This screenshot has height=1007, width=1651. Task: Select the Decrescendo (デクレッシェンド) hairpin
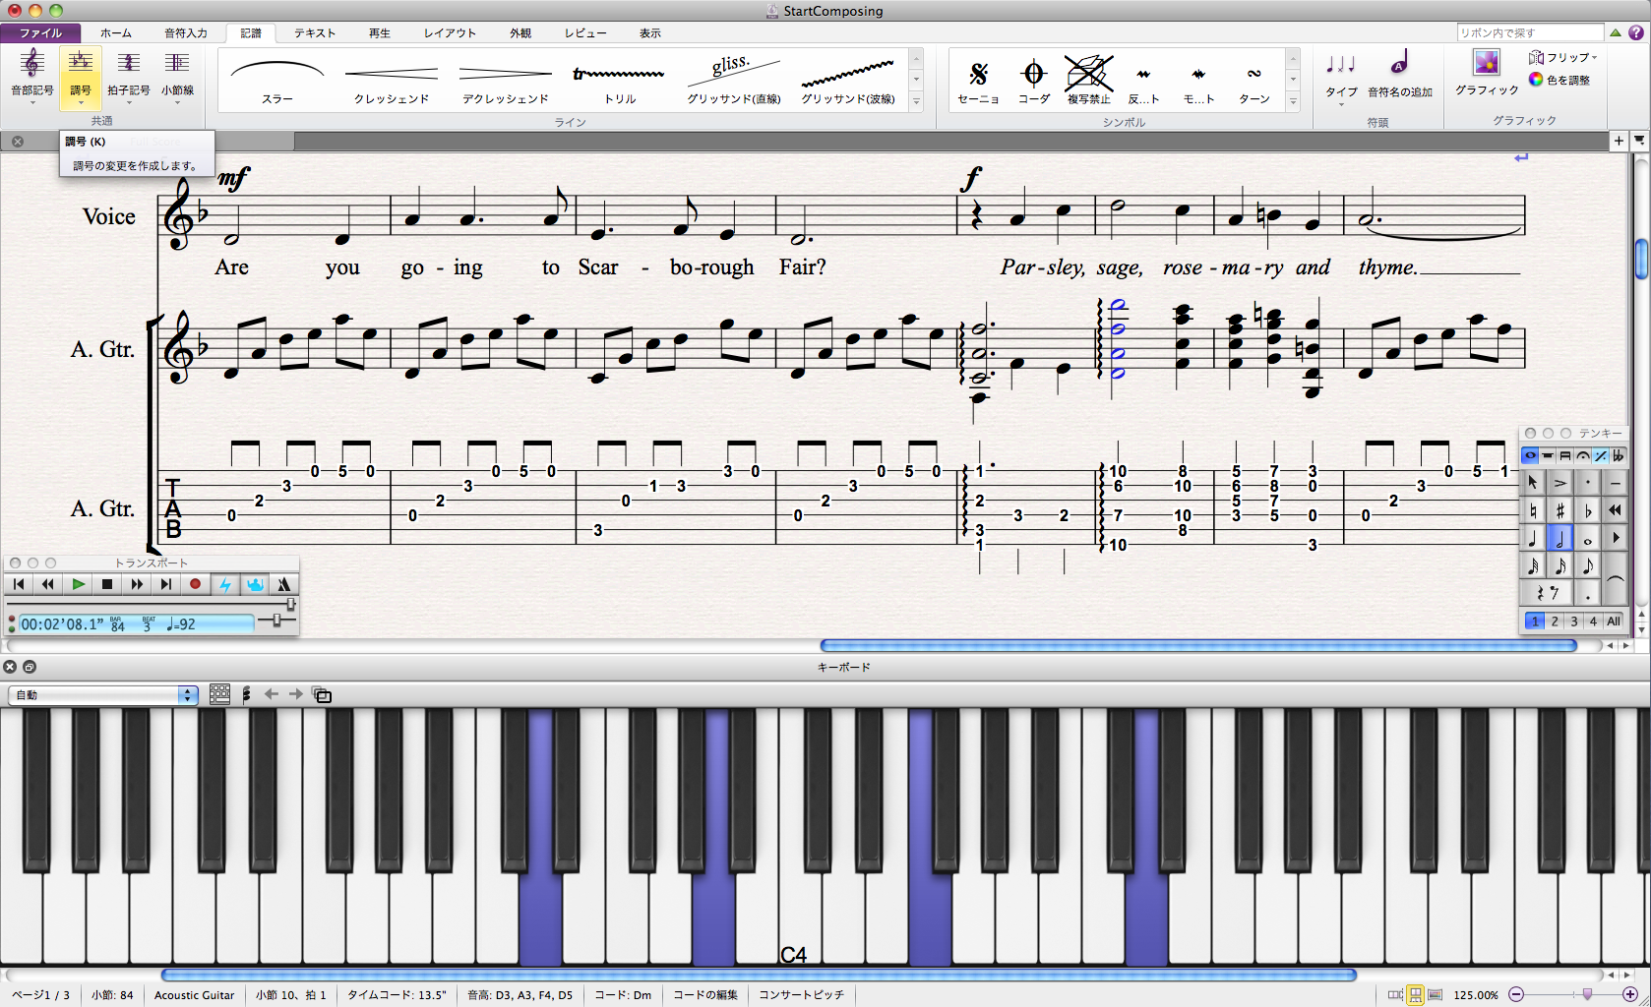tap(506, 81)
